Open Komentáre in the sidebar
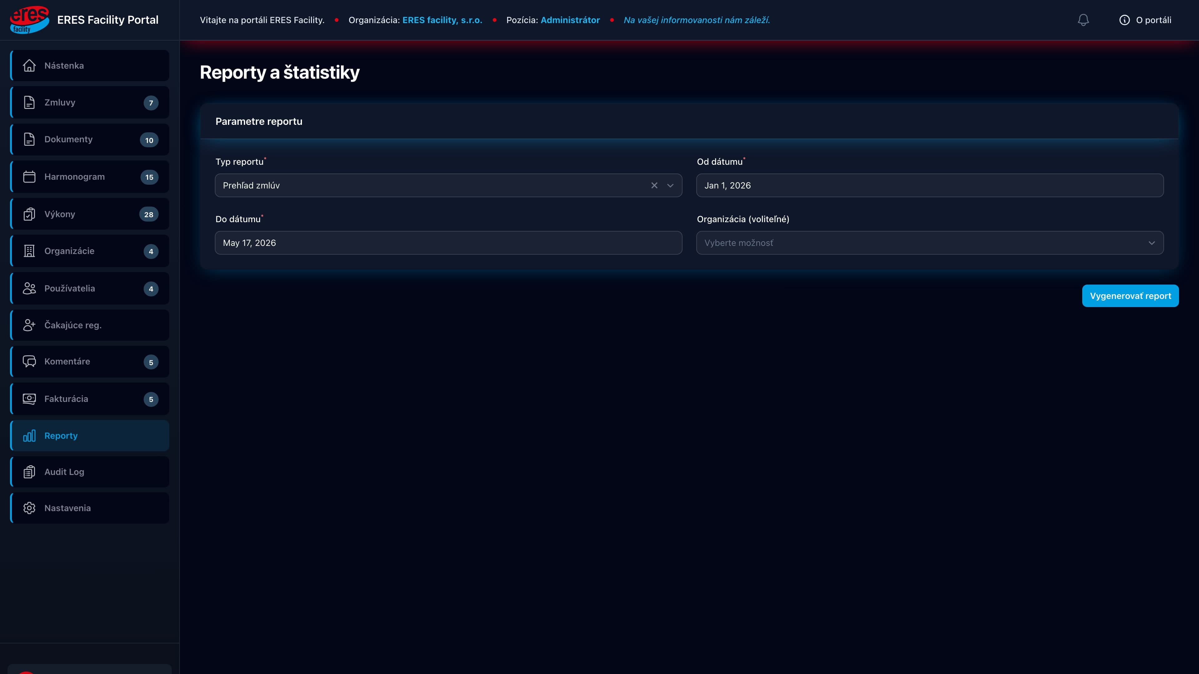The height and width of the screenshot is (674, 1199). coord(90,361)
